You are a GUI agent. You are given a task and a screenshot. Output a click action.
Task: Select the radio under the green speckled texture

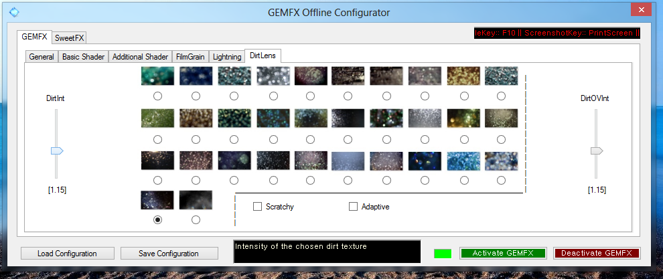158,138
